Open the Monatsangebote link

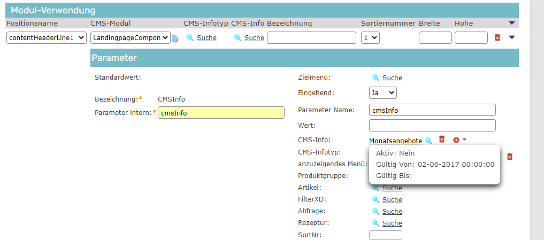[395, 141]
